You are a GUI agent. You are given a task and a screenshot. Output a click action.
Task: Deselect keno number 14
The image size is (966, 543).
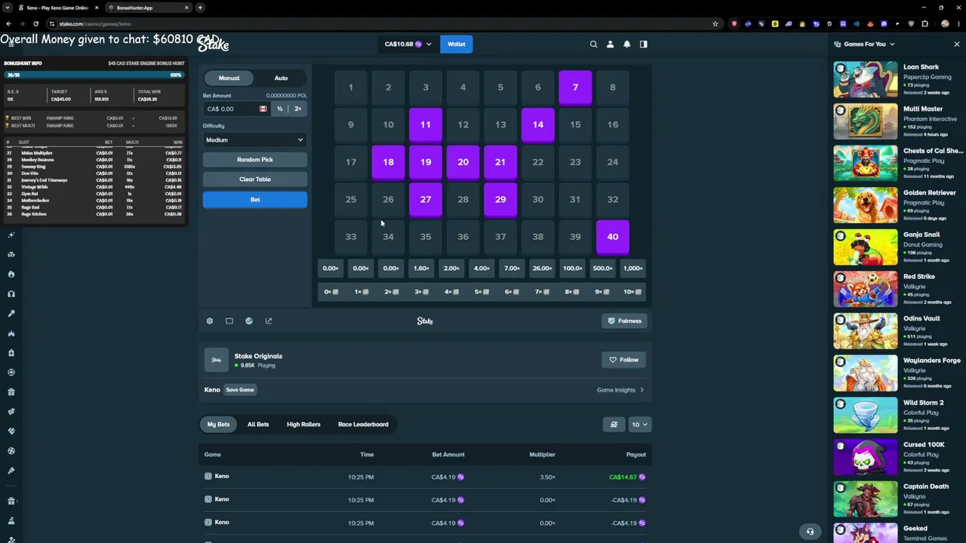pyautogui.click(x=538, y=125)
